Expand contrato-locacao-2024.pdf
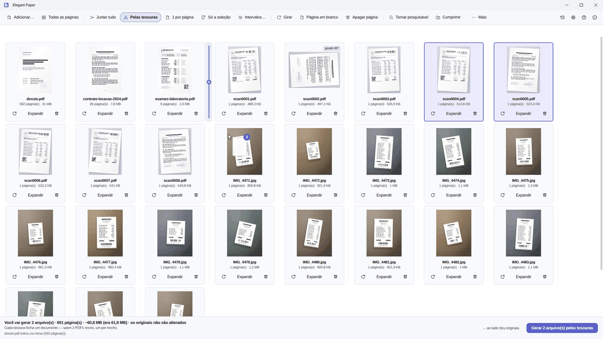Screen dimensions: 603x339 105,113
